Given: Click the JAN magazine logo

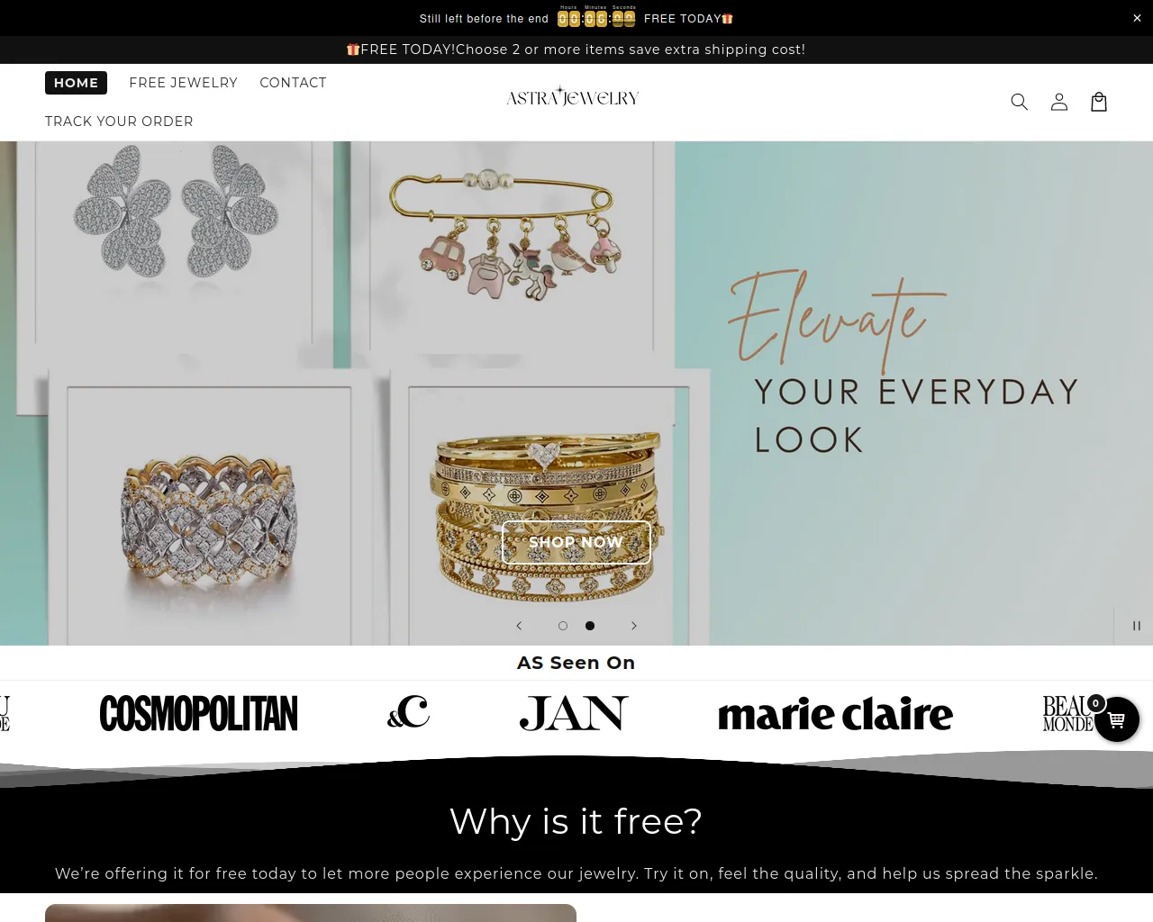Looking at the screenshot, I should [x=574, y=713].
